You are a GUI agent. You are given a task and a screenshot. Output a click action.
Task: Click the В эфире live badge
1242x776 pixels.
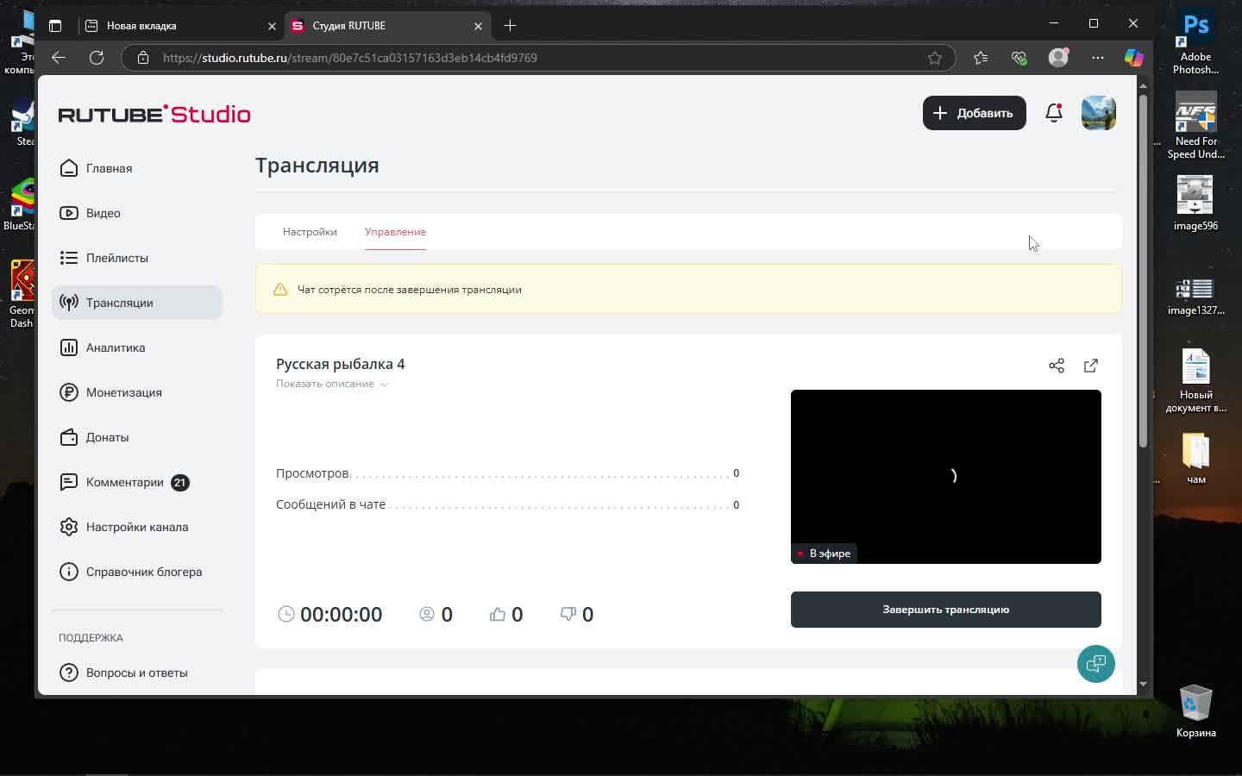coord(824,554)
